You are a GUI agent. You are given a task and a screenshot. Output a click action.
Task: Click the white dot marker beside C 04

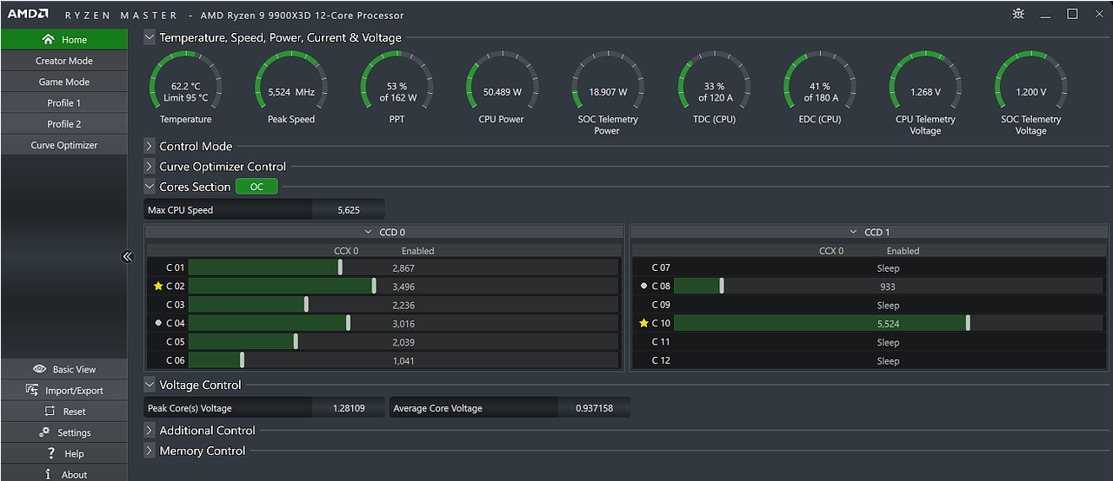158,323
